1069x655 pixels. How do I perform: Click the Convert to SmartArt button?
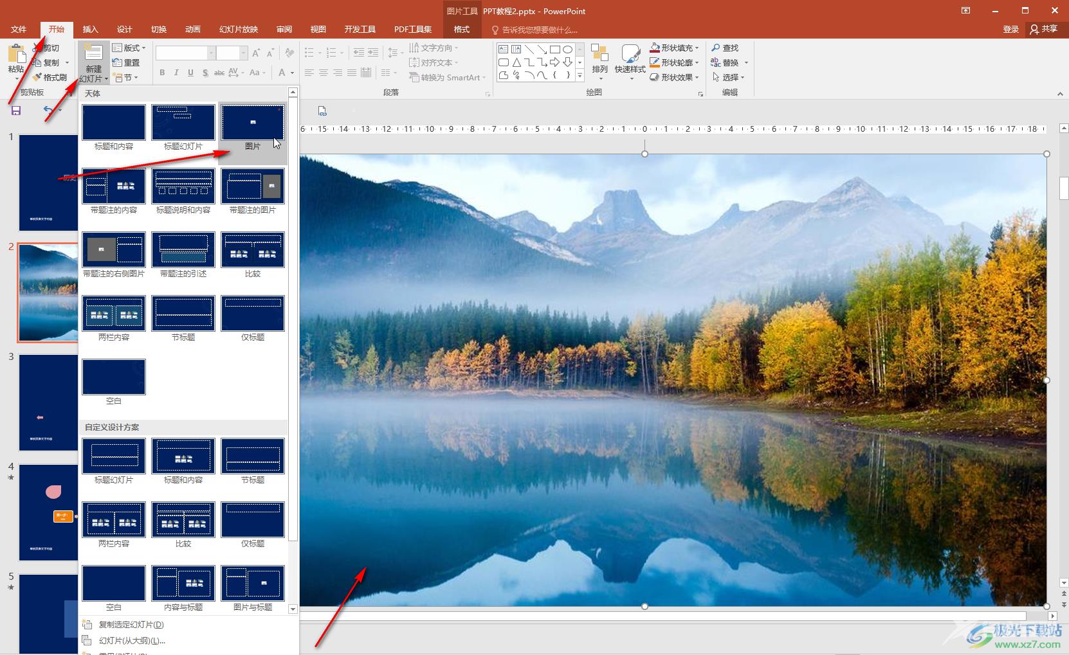coord(448,77)
